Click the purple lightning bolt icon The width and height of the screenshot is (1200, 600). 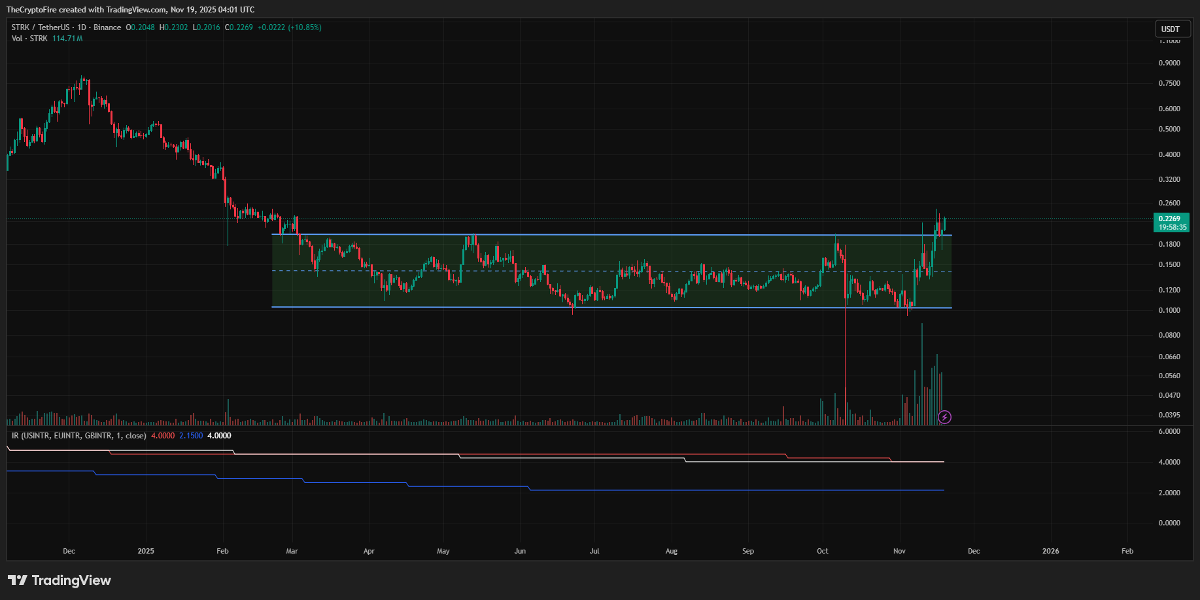click(944, 417)
